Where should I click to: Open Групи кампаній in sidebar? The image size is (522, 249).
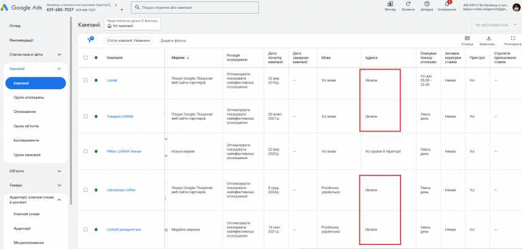[27, 154]
